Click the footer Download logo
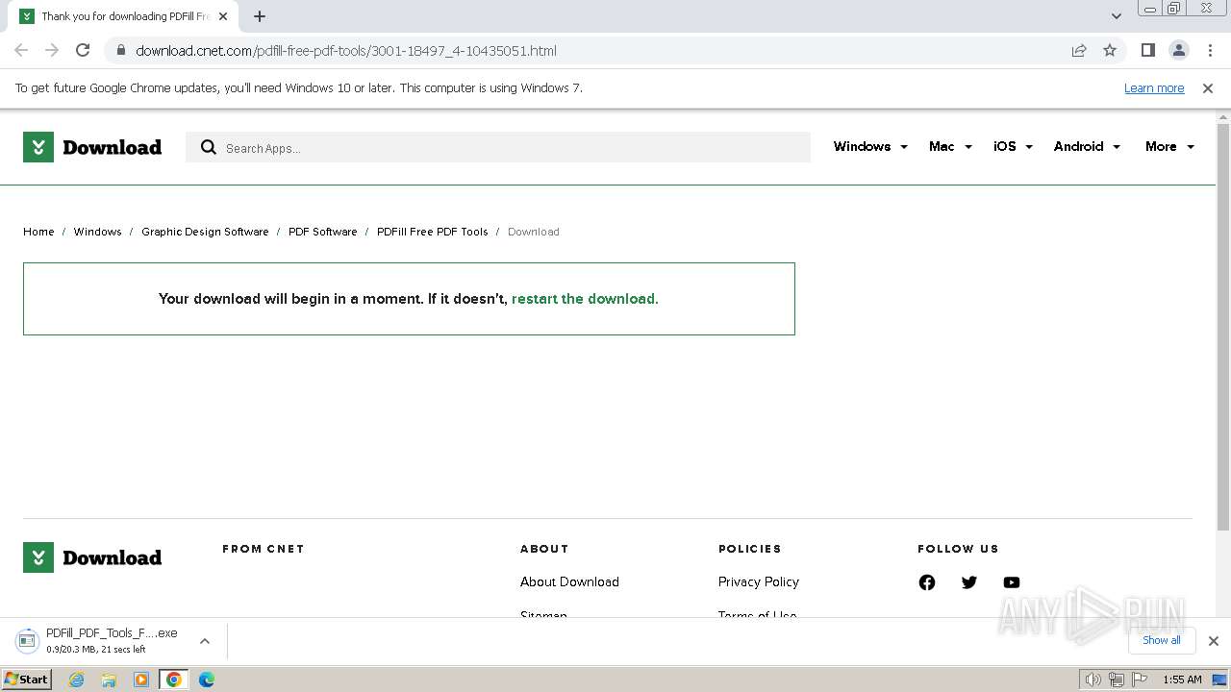This screenshot has width=1231, height=692. (92, 557)
